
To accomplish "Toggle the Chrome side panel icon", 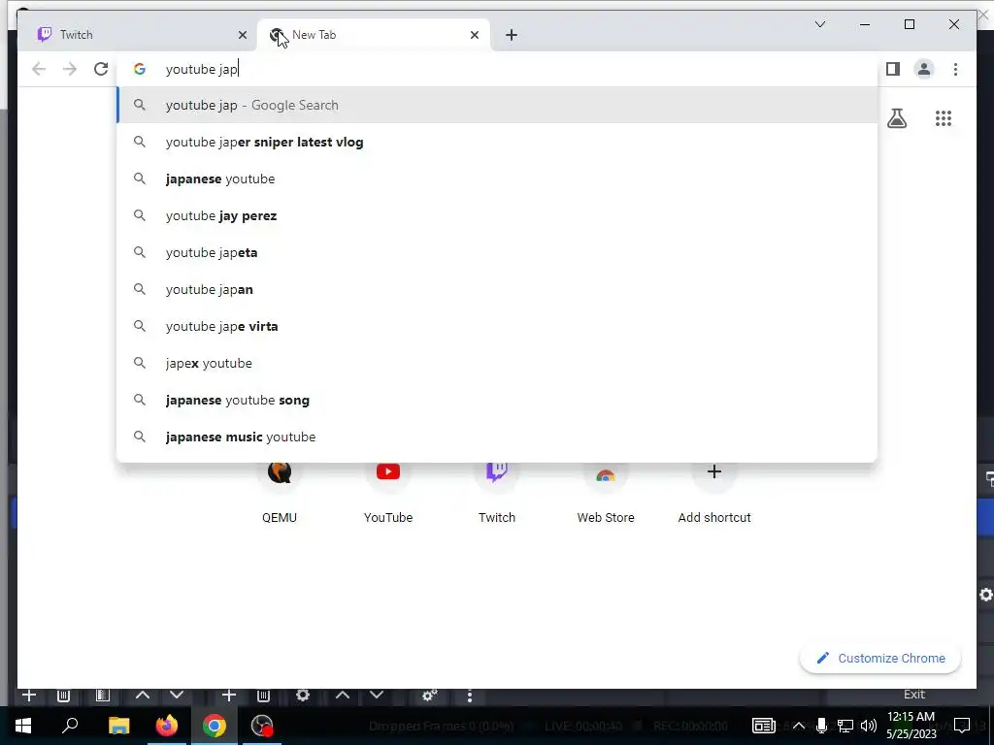I will coord(893,69).
